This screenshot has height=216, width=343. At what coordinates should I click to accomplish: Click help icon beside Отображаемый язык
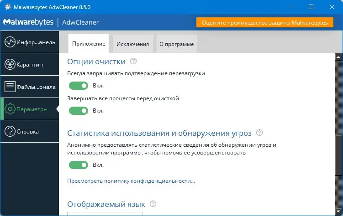pos(153,204)
